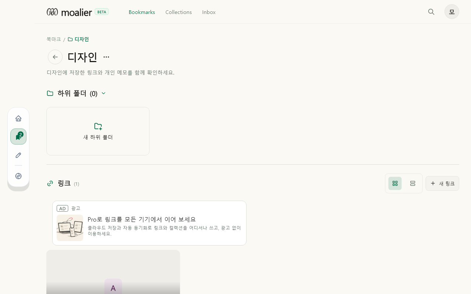This screenshot has width=471, height=294.
Task: Click the 디자인 breadcrumb folder
Action: (x=78, y=39)
